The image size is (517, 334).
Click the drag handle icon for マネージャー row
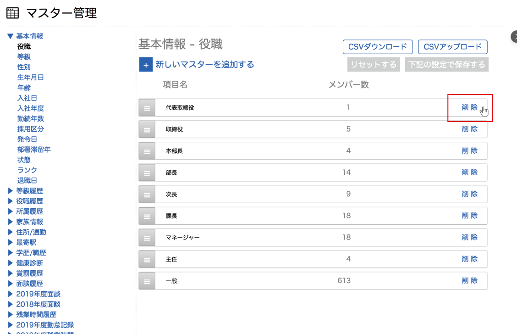pyautogui.click(x=147, y=238)
